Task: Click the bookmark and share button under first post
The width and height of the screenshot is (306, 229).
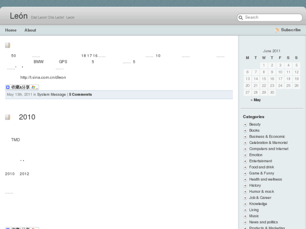Action: (x=22, y=87)
